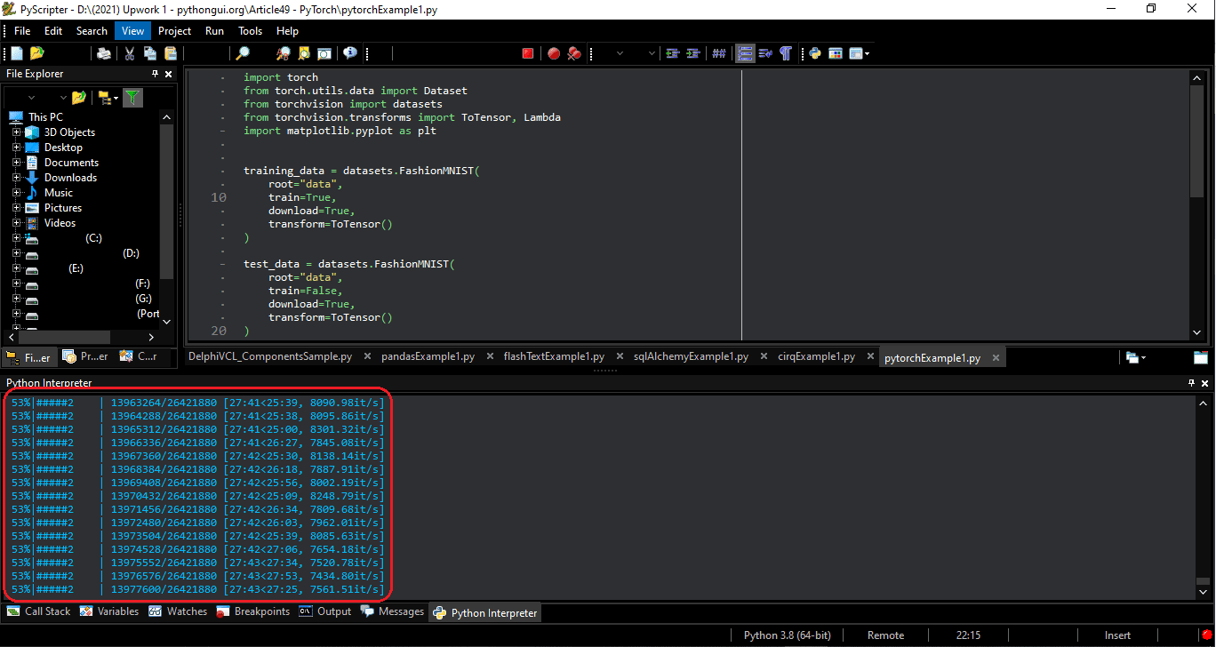Stop the script with the red square

click(x=528, y=53)
